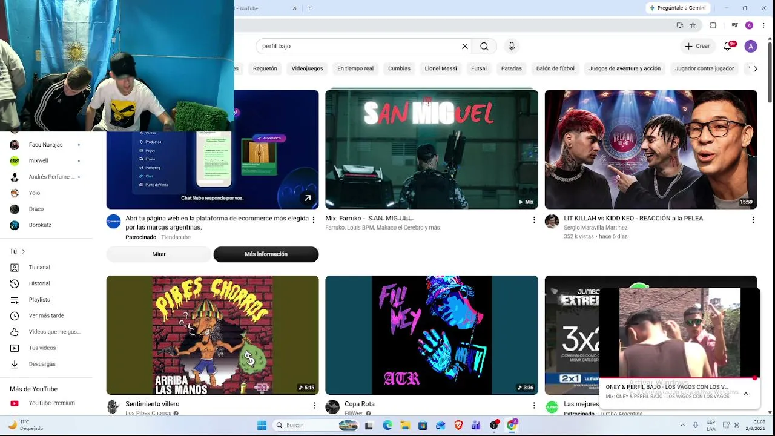Open the Chrome profile avatar in toolbar

pyautogui.click(x=749, y=25)
